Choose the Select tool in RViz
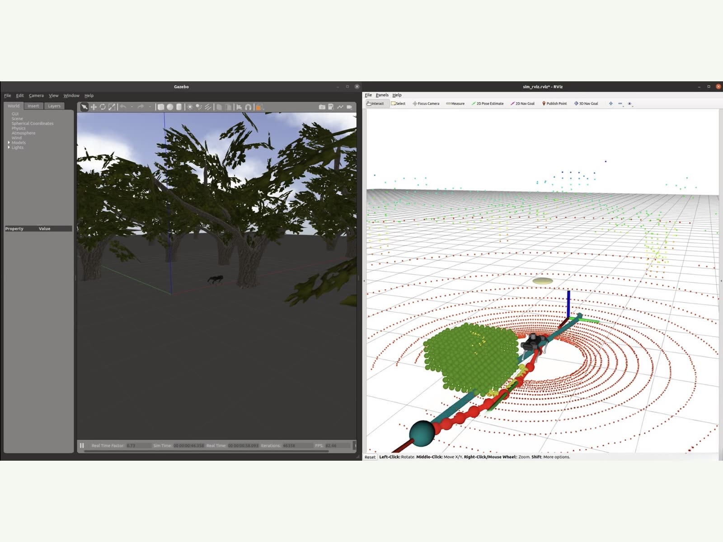723x542 pixels. [398, 103]
